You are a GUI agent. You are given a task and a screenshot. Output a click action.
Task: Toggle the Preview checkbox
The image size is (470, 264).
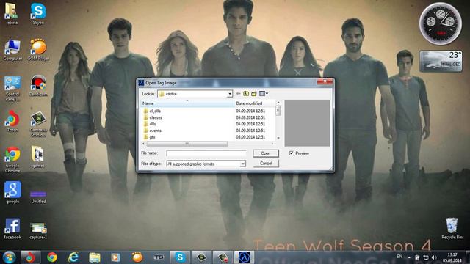291,153
